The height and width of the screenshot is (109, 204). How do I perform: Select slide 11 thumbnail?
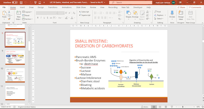pos(15,93)
